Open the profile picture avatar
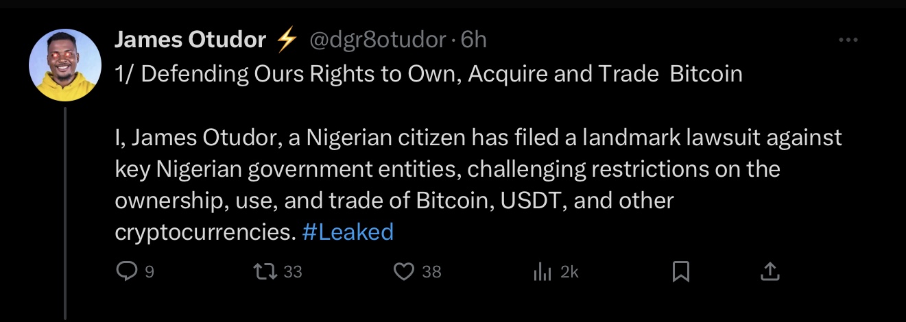 click(64, 65)
